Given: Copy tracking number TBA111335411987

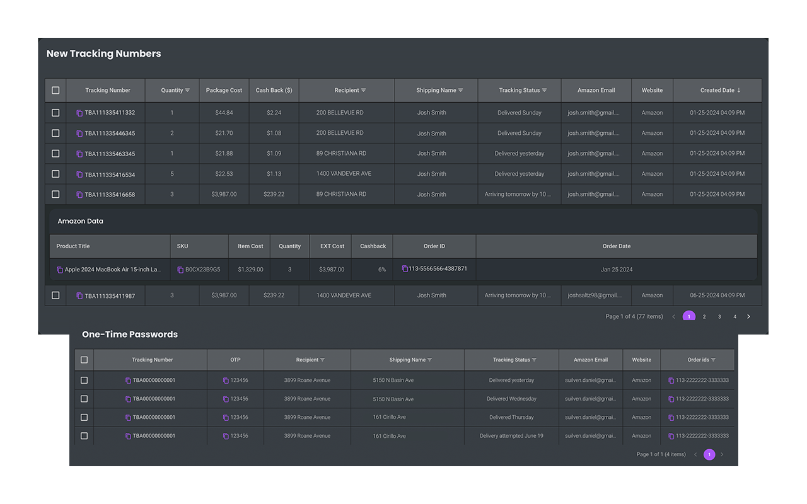Looking at the screenshot, I should (x=79, y=296).
